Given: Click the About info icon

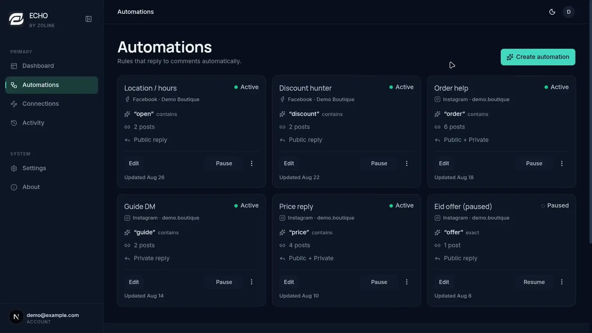Looking at the screenshot, I should click(x=14, y=187).
